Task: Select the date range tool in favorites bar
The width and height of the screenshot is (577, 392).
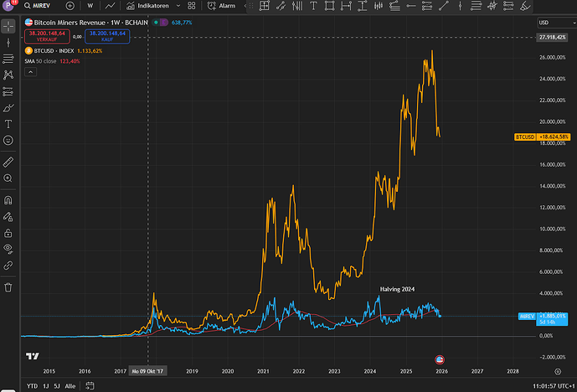Action: [346, 6]
